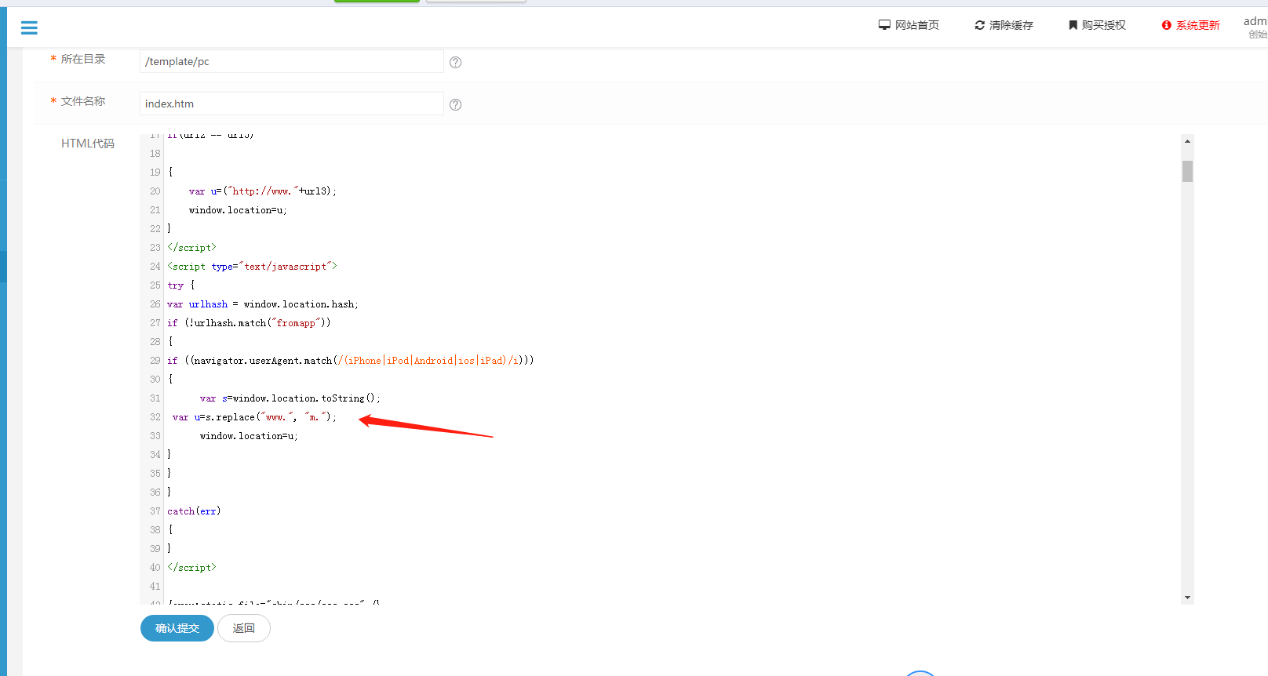Open 系统更新 link
The width and height of the screenshot is (1268, 676).
(x=1197, y=25)
